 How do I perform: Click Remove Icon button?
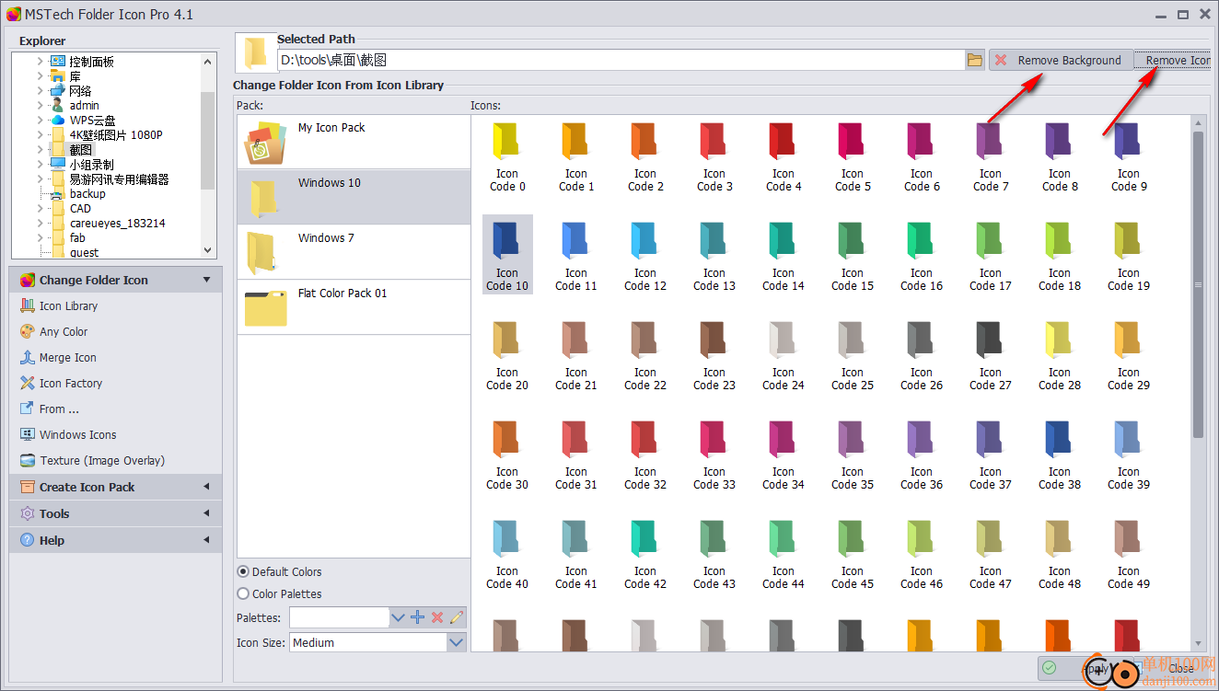coord(1172,61)
